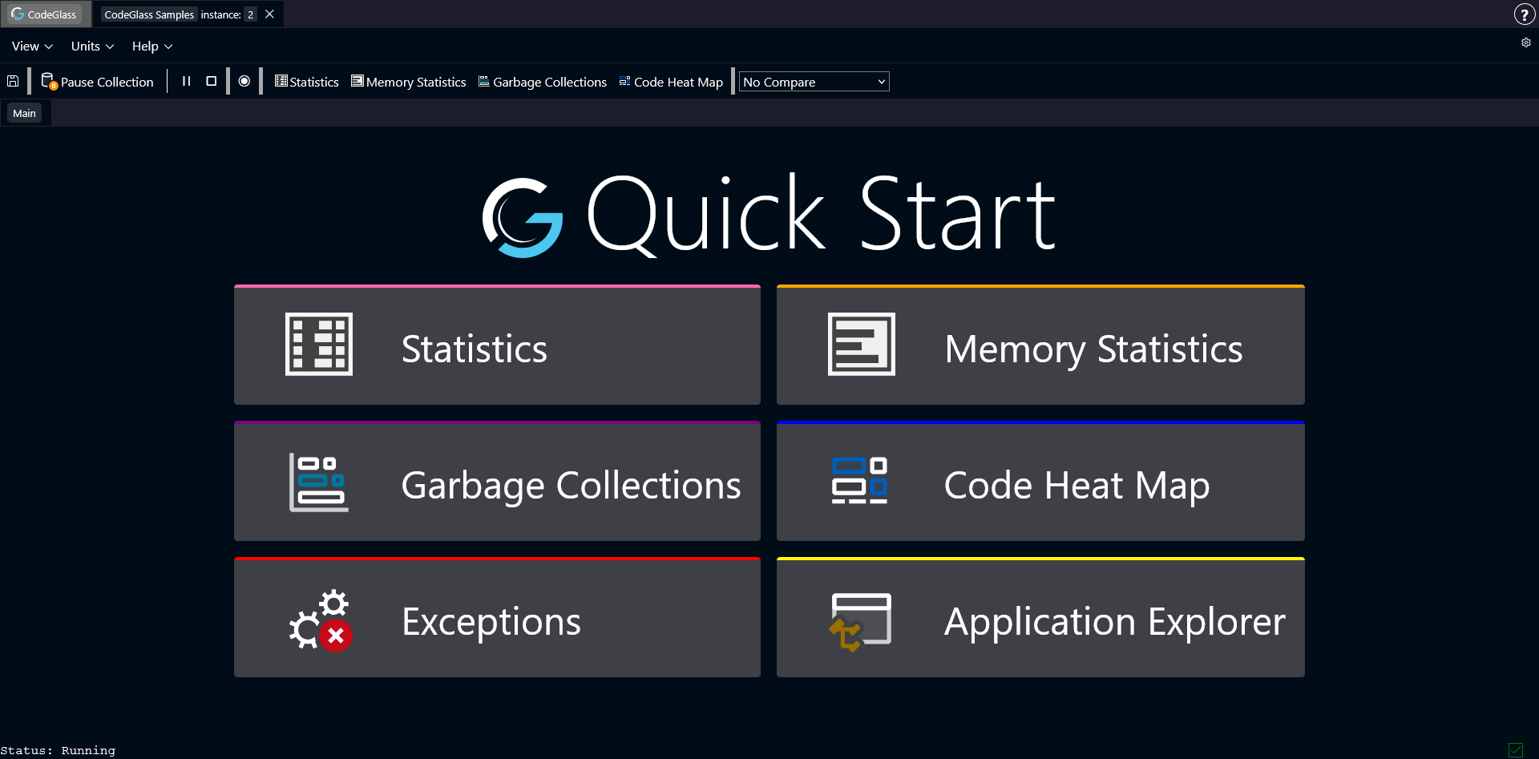The height and width of the screenshot is (759, 1539).
Task: Launch Application Explorer from Quick Start
Action: (1040, 617)
